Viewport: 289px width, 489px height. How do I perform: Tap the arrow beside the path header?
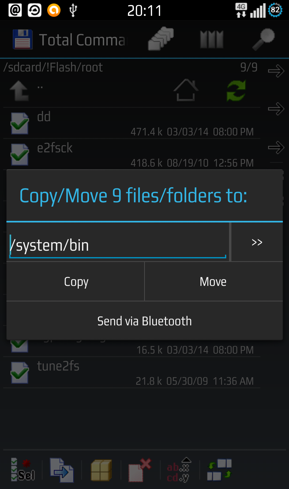pyautogui.click(x=276, y=71)
